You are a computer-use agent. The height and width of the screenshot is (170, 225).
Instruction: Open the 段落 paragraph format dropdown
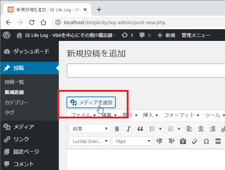[89, 129]
